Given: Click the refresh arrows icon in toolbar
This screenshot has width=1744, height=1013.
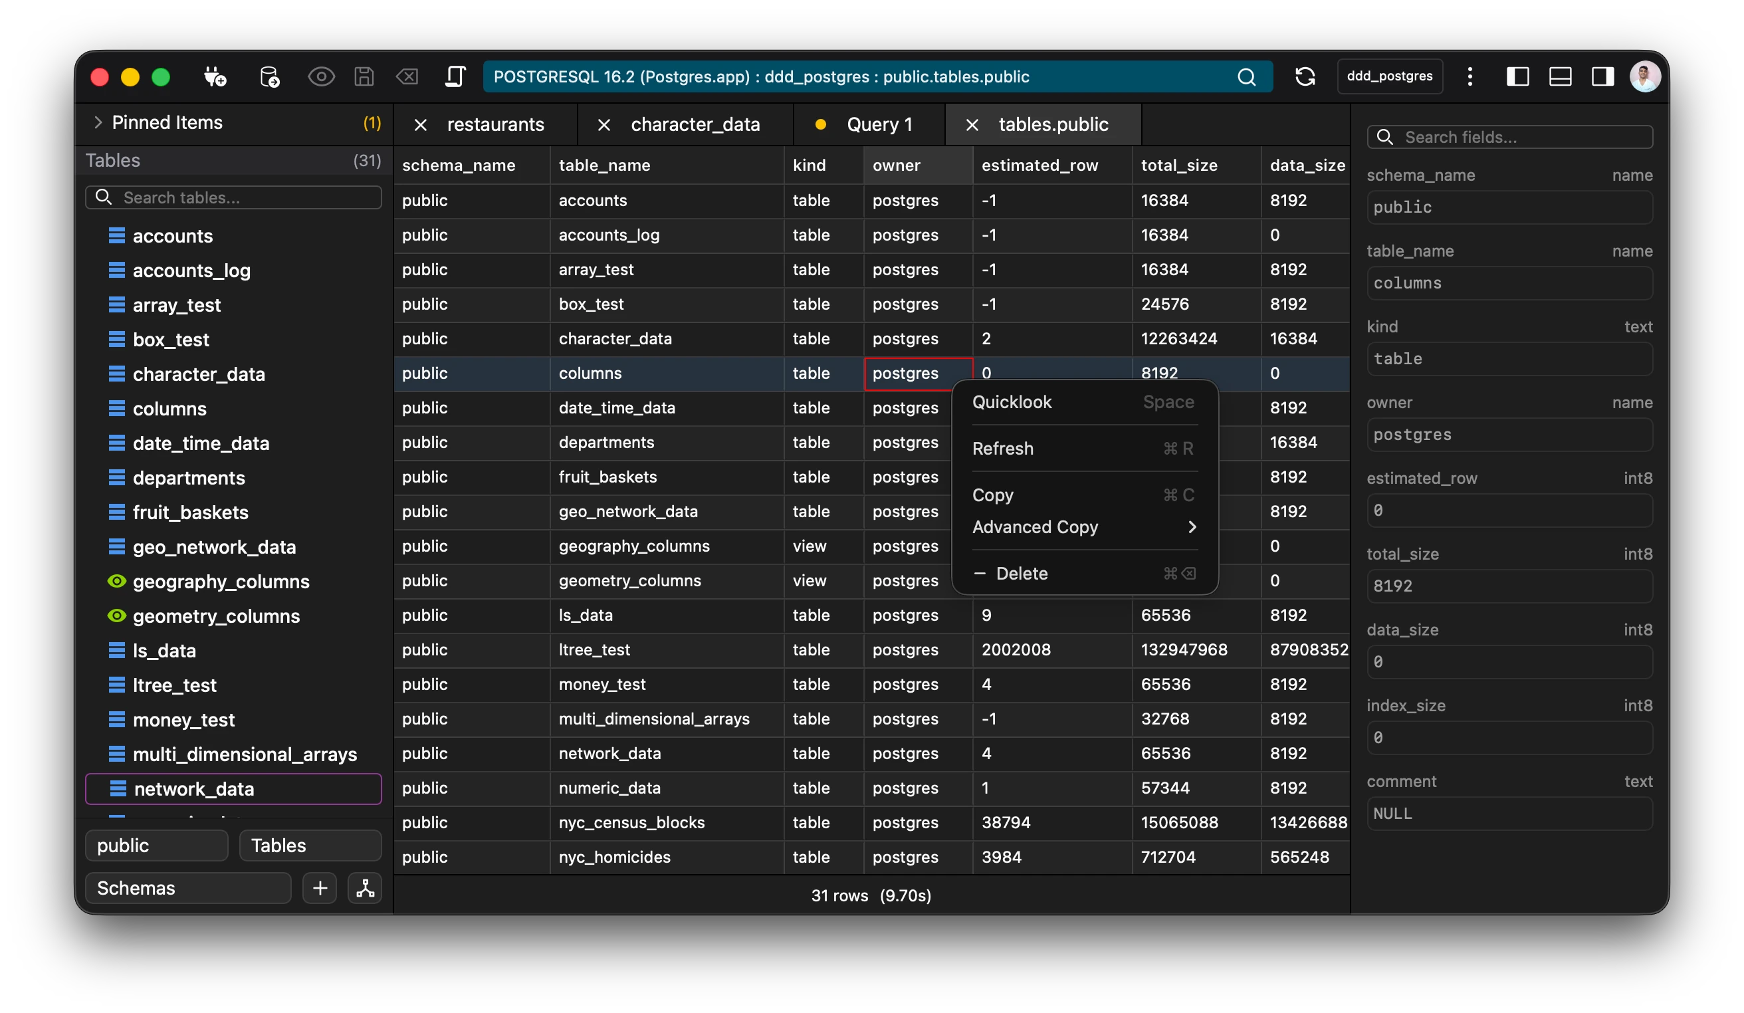Looking at the screenshot, I should [1305, 77].
